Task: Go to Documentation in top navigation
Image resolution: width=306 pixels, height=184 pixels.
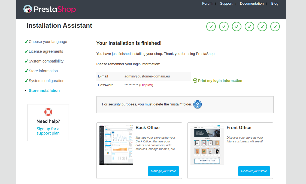Action: coord(252,4)
